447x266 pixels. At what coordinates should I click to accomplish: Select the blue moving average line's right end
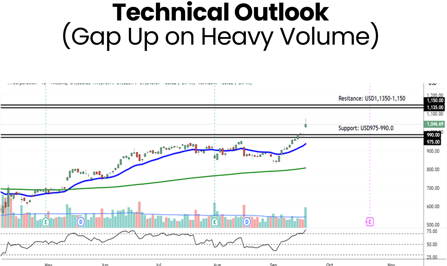[305, 144]
